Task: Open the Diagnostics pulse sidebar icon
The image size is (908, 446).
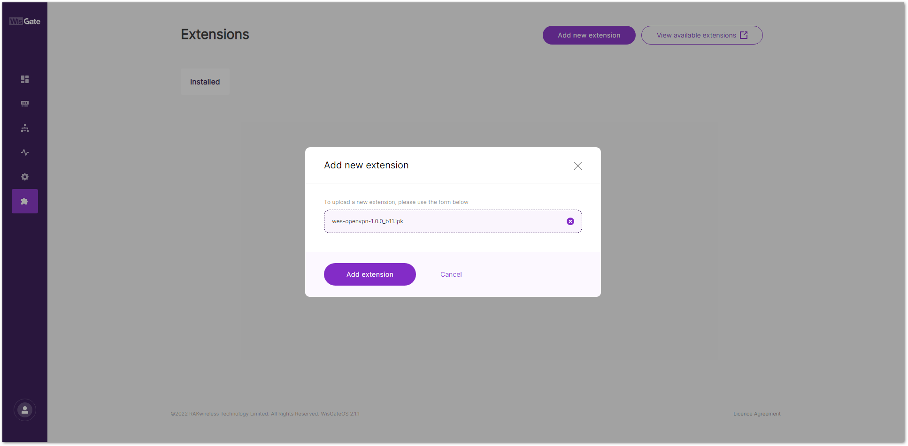Action: (25, 152)
